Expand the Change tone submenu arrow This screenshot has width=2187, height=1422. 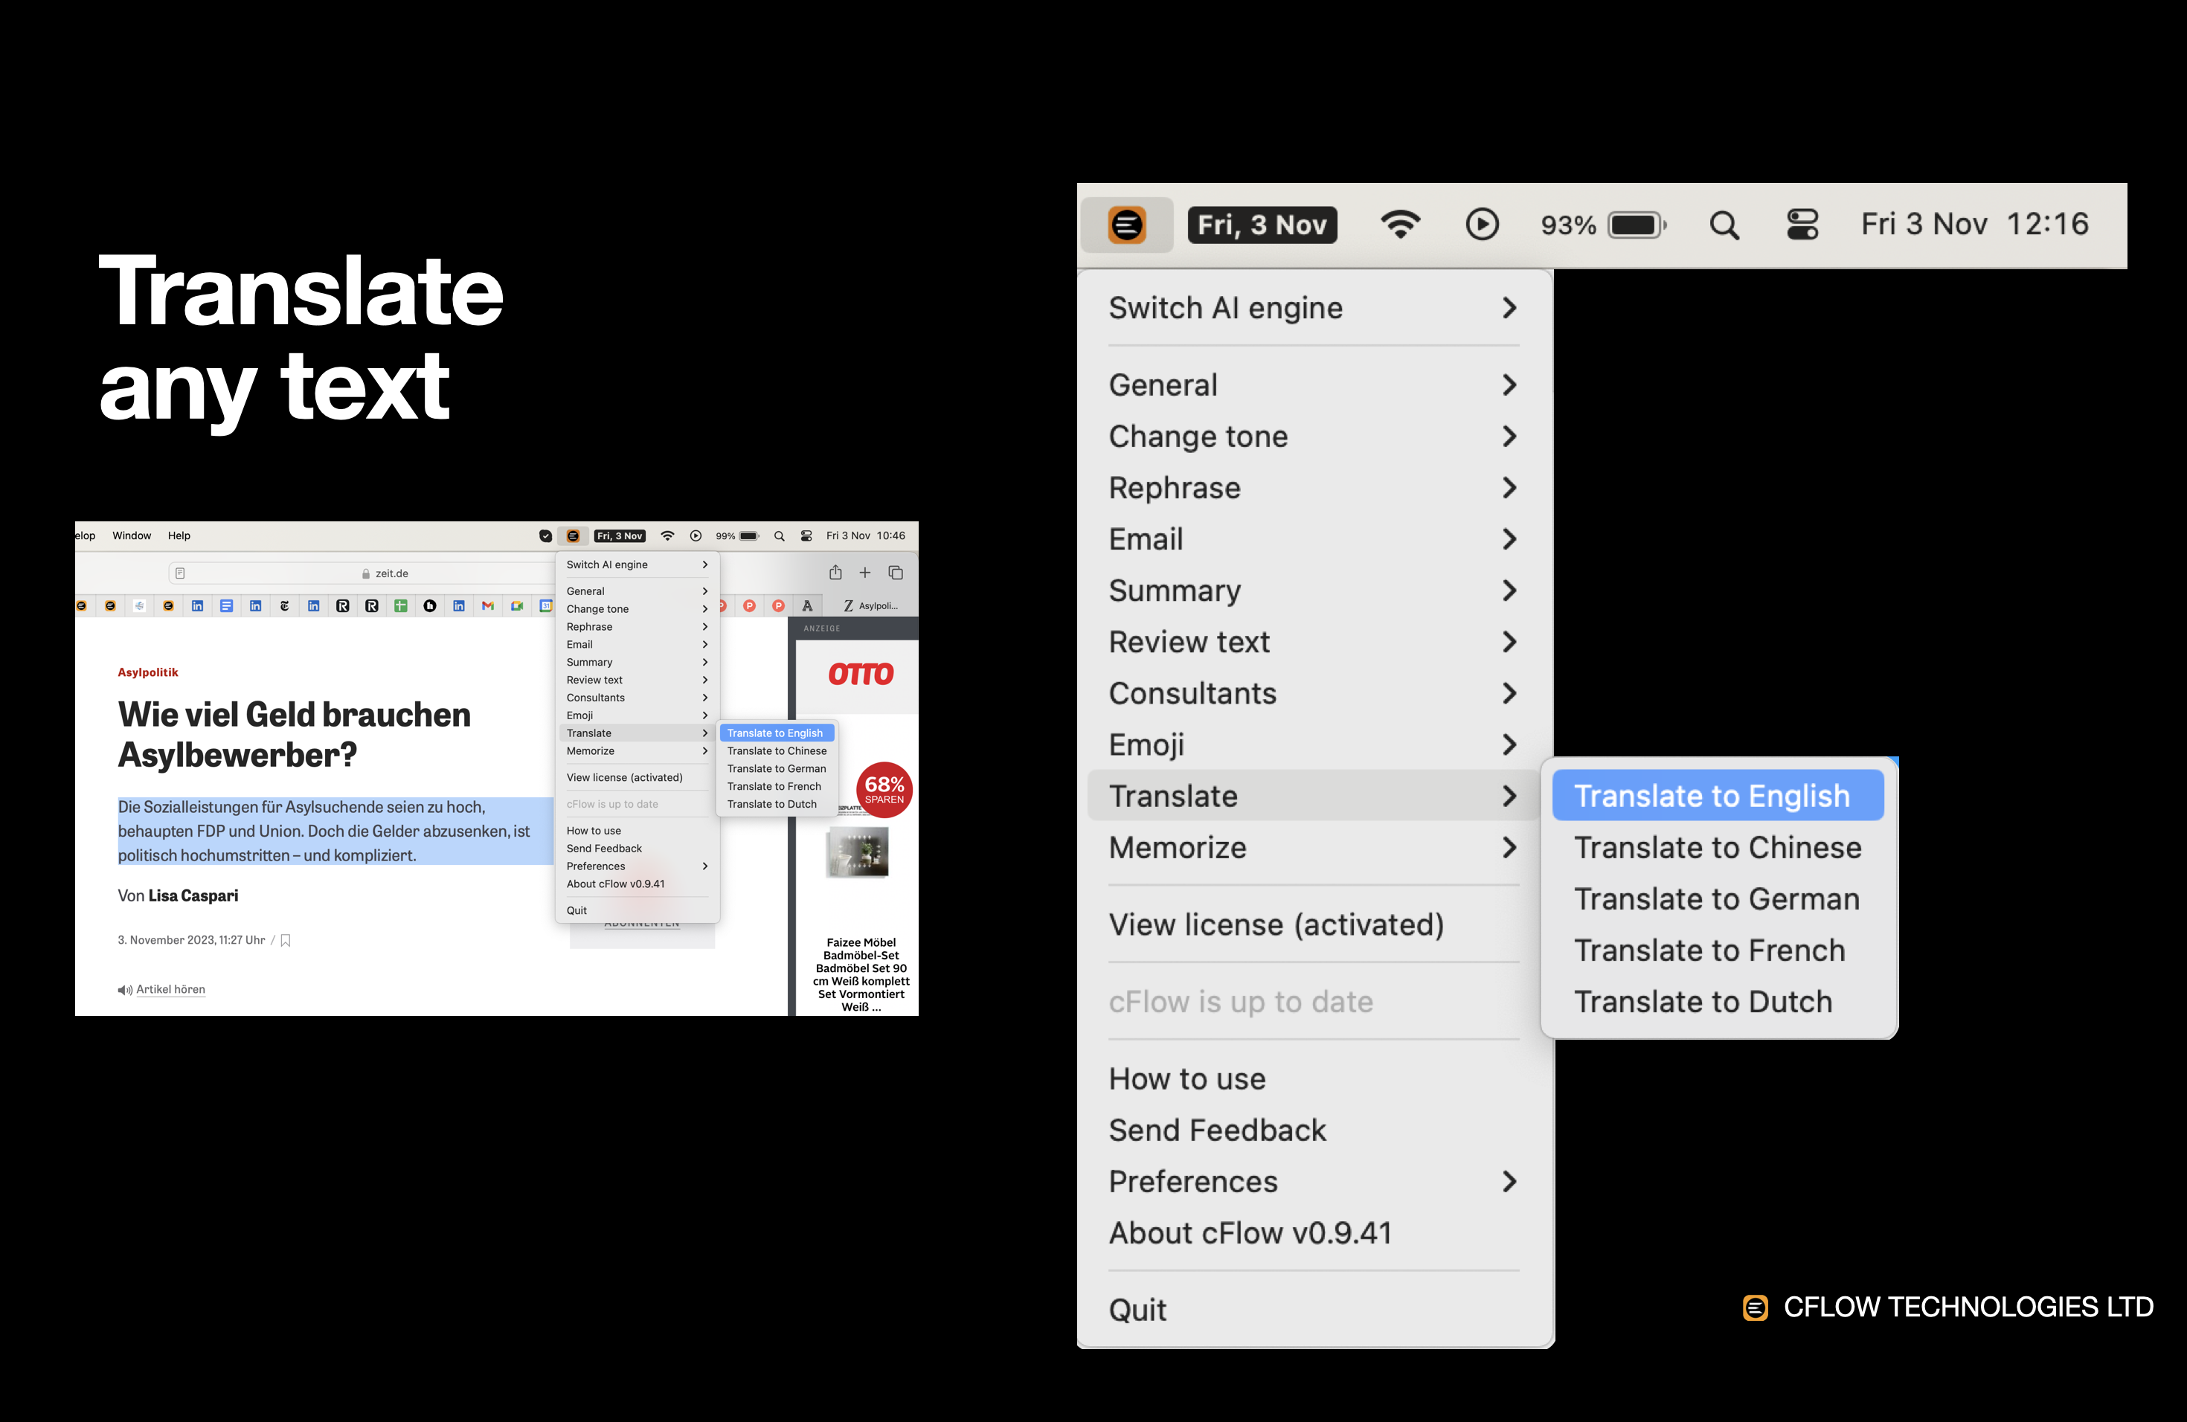(x=1508, y=437)
